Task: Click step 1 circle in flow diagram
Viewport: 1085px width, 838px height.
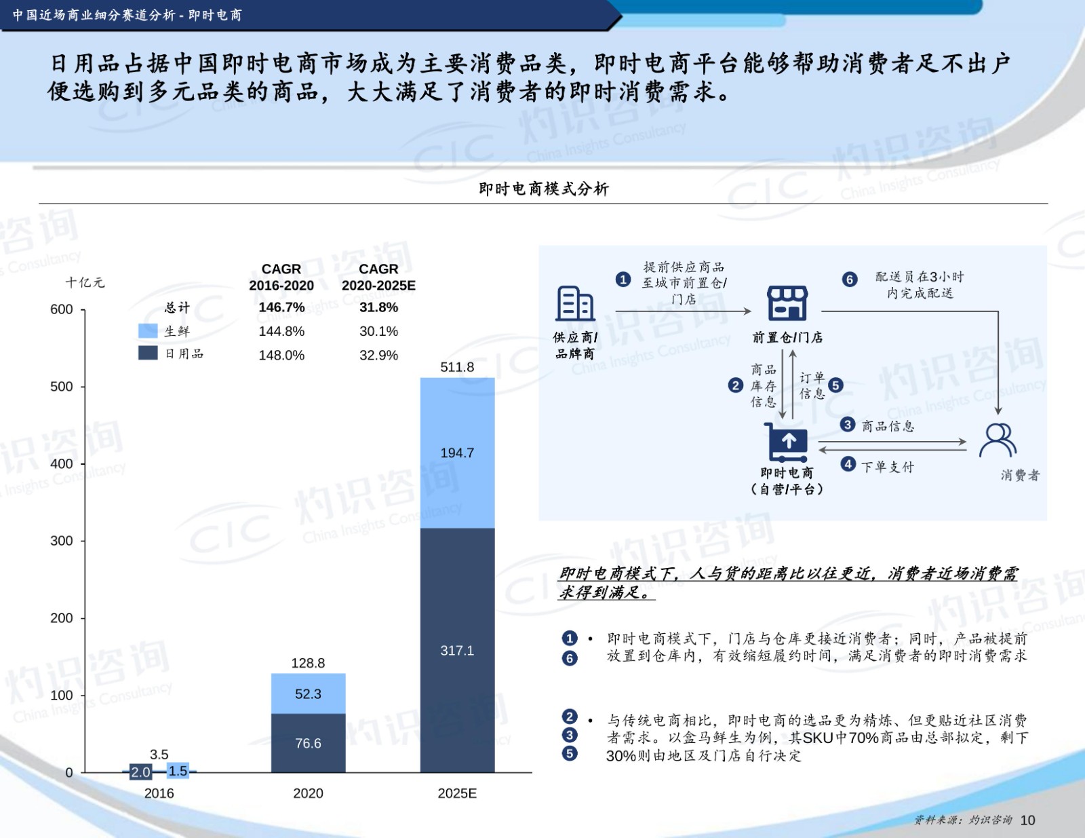Action: [x=623, y=280]
